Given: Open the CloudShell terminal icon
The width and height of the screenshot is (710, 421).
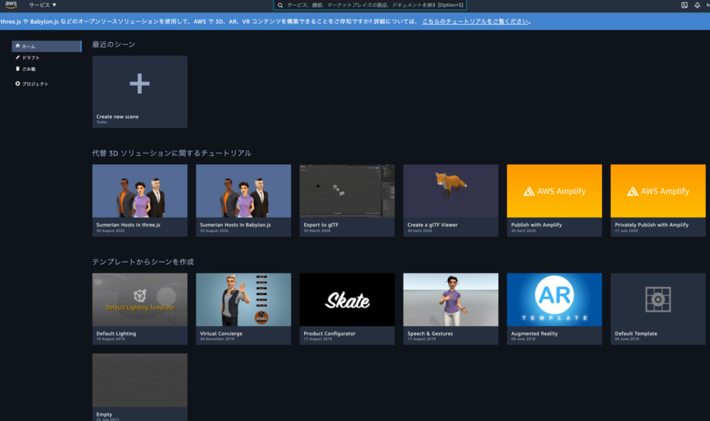Looking at the screenshot, I should pos(684,5).
